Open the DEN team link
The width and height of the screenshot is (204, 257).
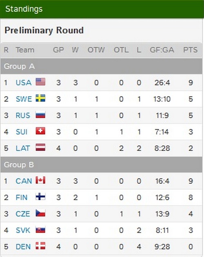pyautogui.click(x=23, y=247)
